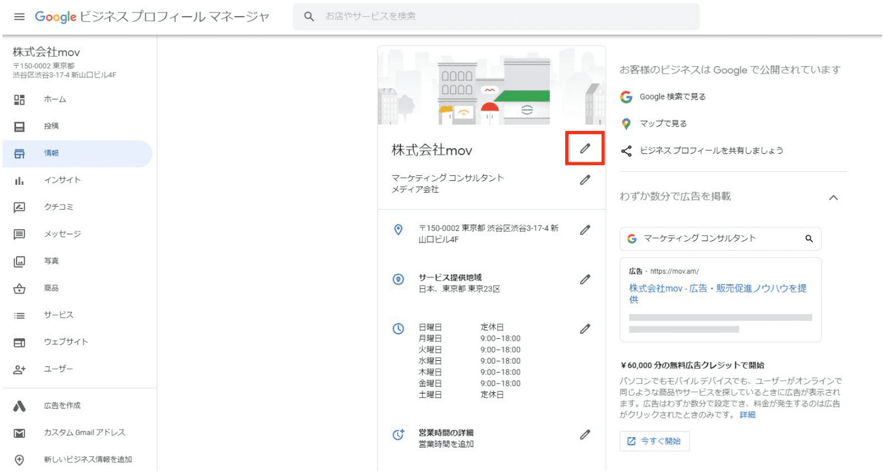
Task: Click ビジネス プロフィールを共有しましょう share link
Action: [x=711, y=151]
